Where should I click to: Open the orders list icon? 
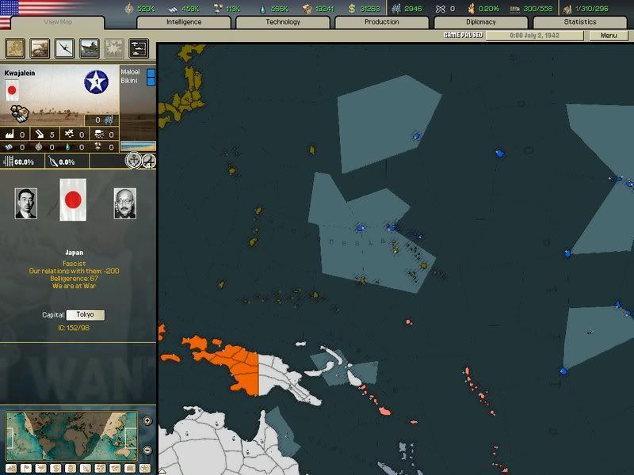tap(138, 48)
